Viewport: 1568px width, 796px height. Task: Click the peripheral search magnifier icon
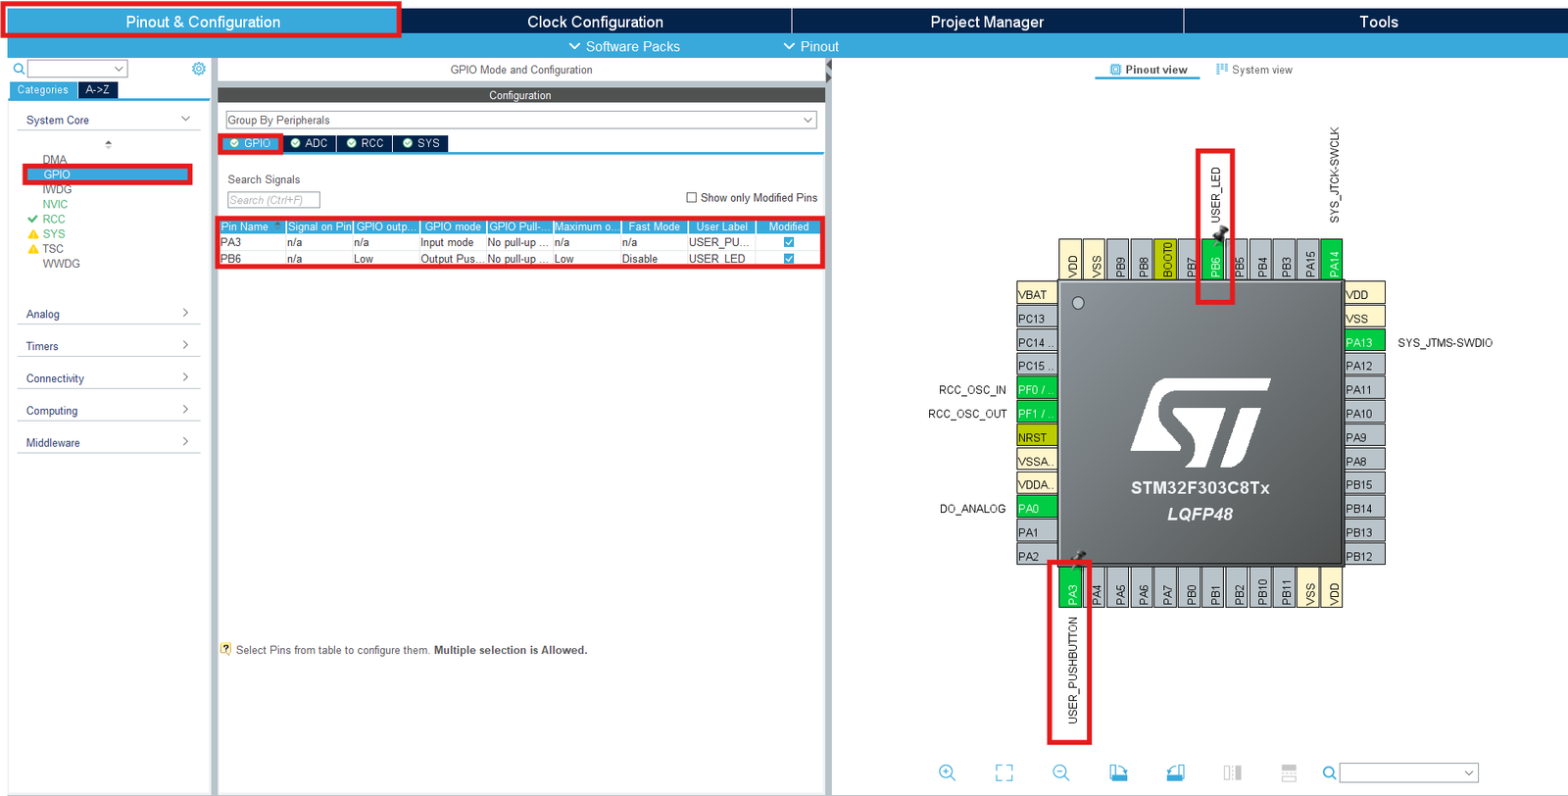[19, 69]
